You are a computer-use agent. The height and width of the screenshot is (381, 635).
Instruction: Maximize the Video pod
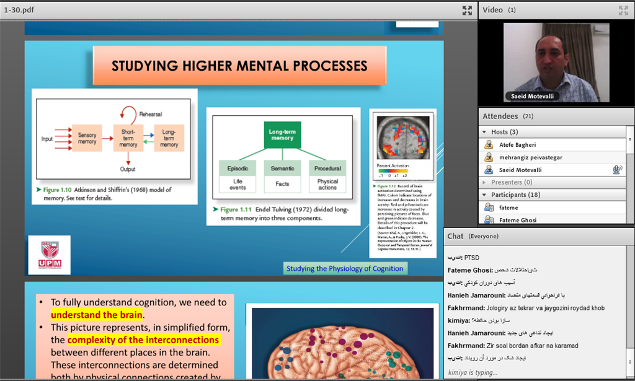point(623,11)
